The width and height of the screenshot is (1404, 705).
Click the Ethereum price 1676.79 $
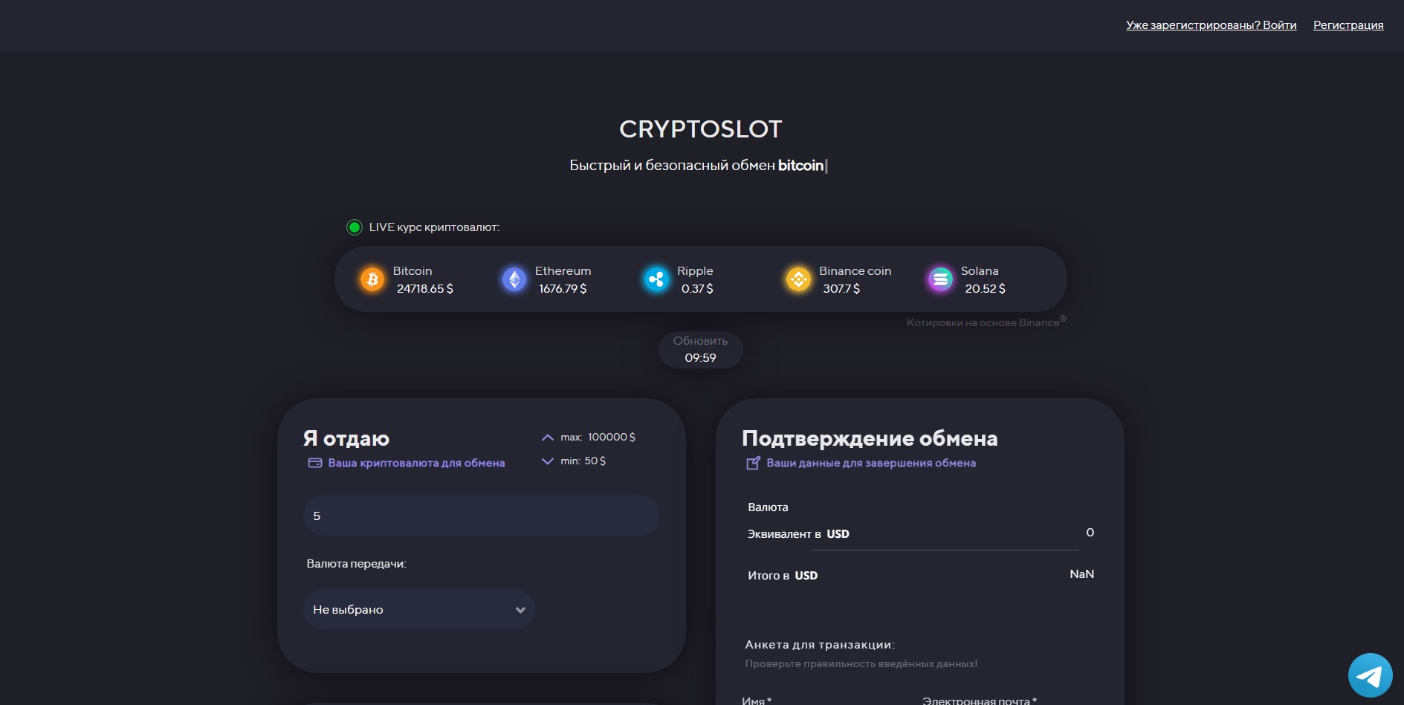coord(563,289)
